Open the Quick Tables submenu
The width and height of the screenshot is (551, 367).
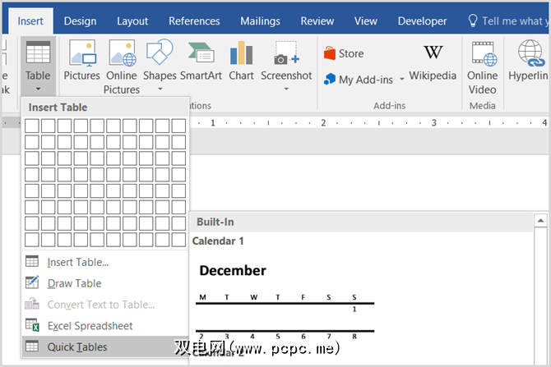(x=104, y=346)
